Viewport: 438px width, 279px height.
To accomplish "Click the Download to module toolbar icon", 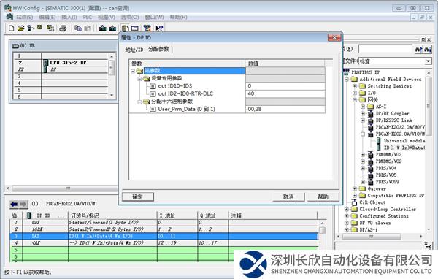I will pyautogui.click(x=102, y=28).
